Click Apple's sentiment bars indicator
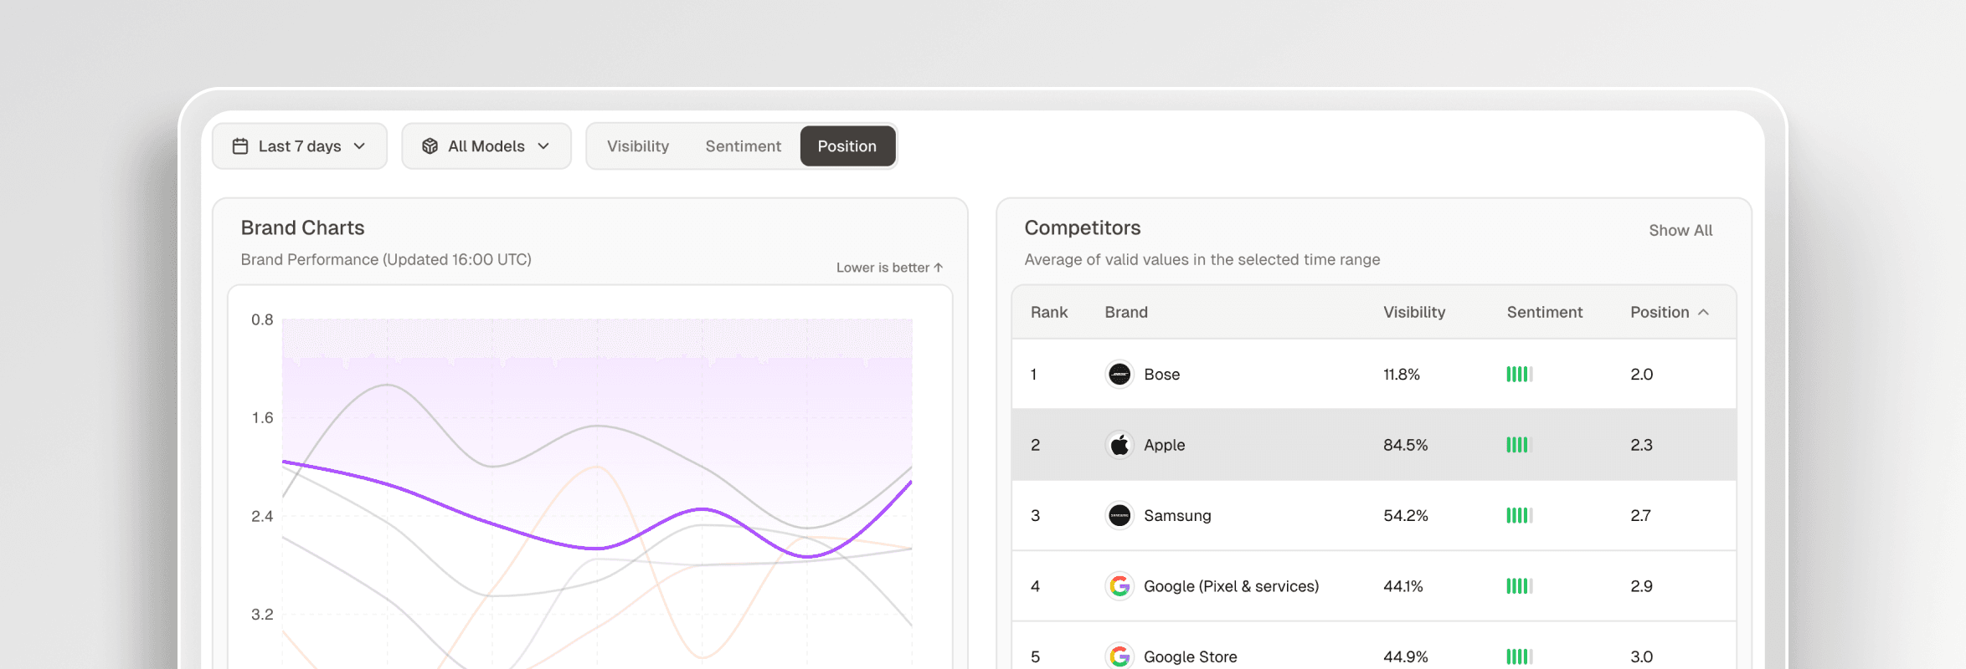Screen dimensions: 1966x669 coord(1519,445)
